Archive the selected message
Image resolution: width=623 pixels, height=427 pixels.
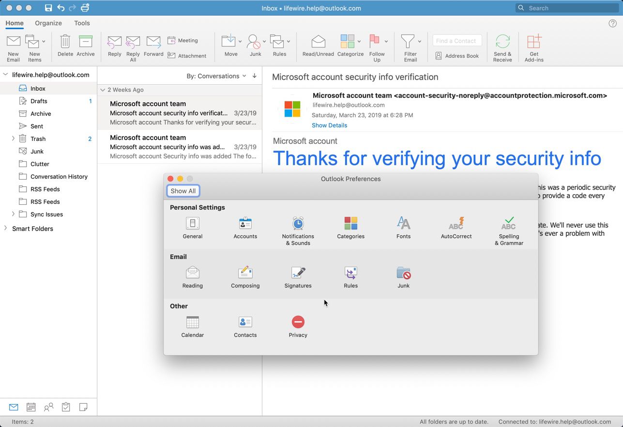tap(86, 46)
